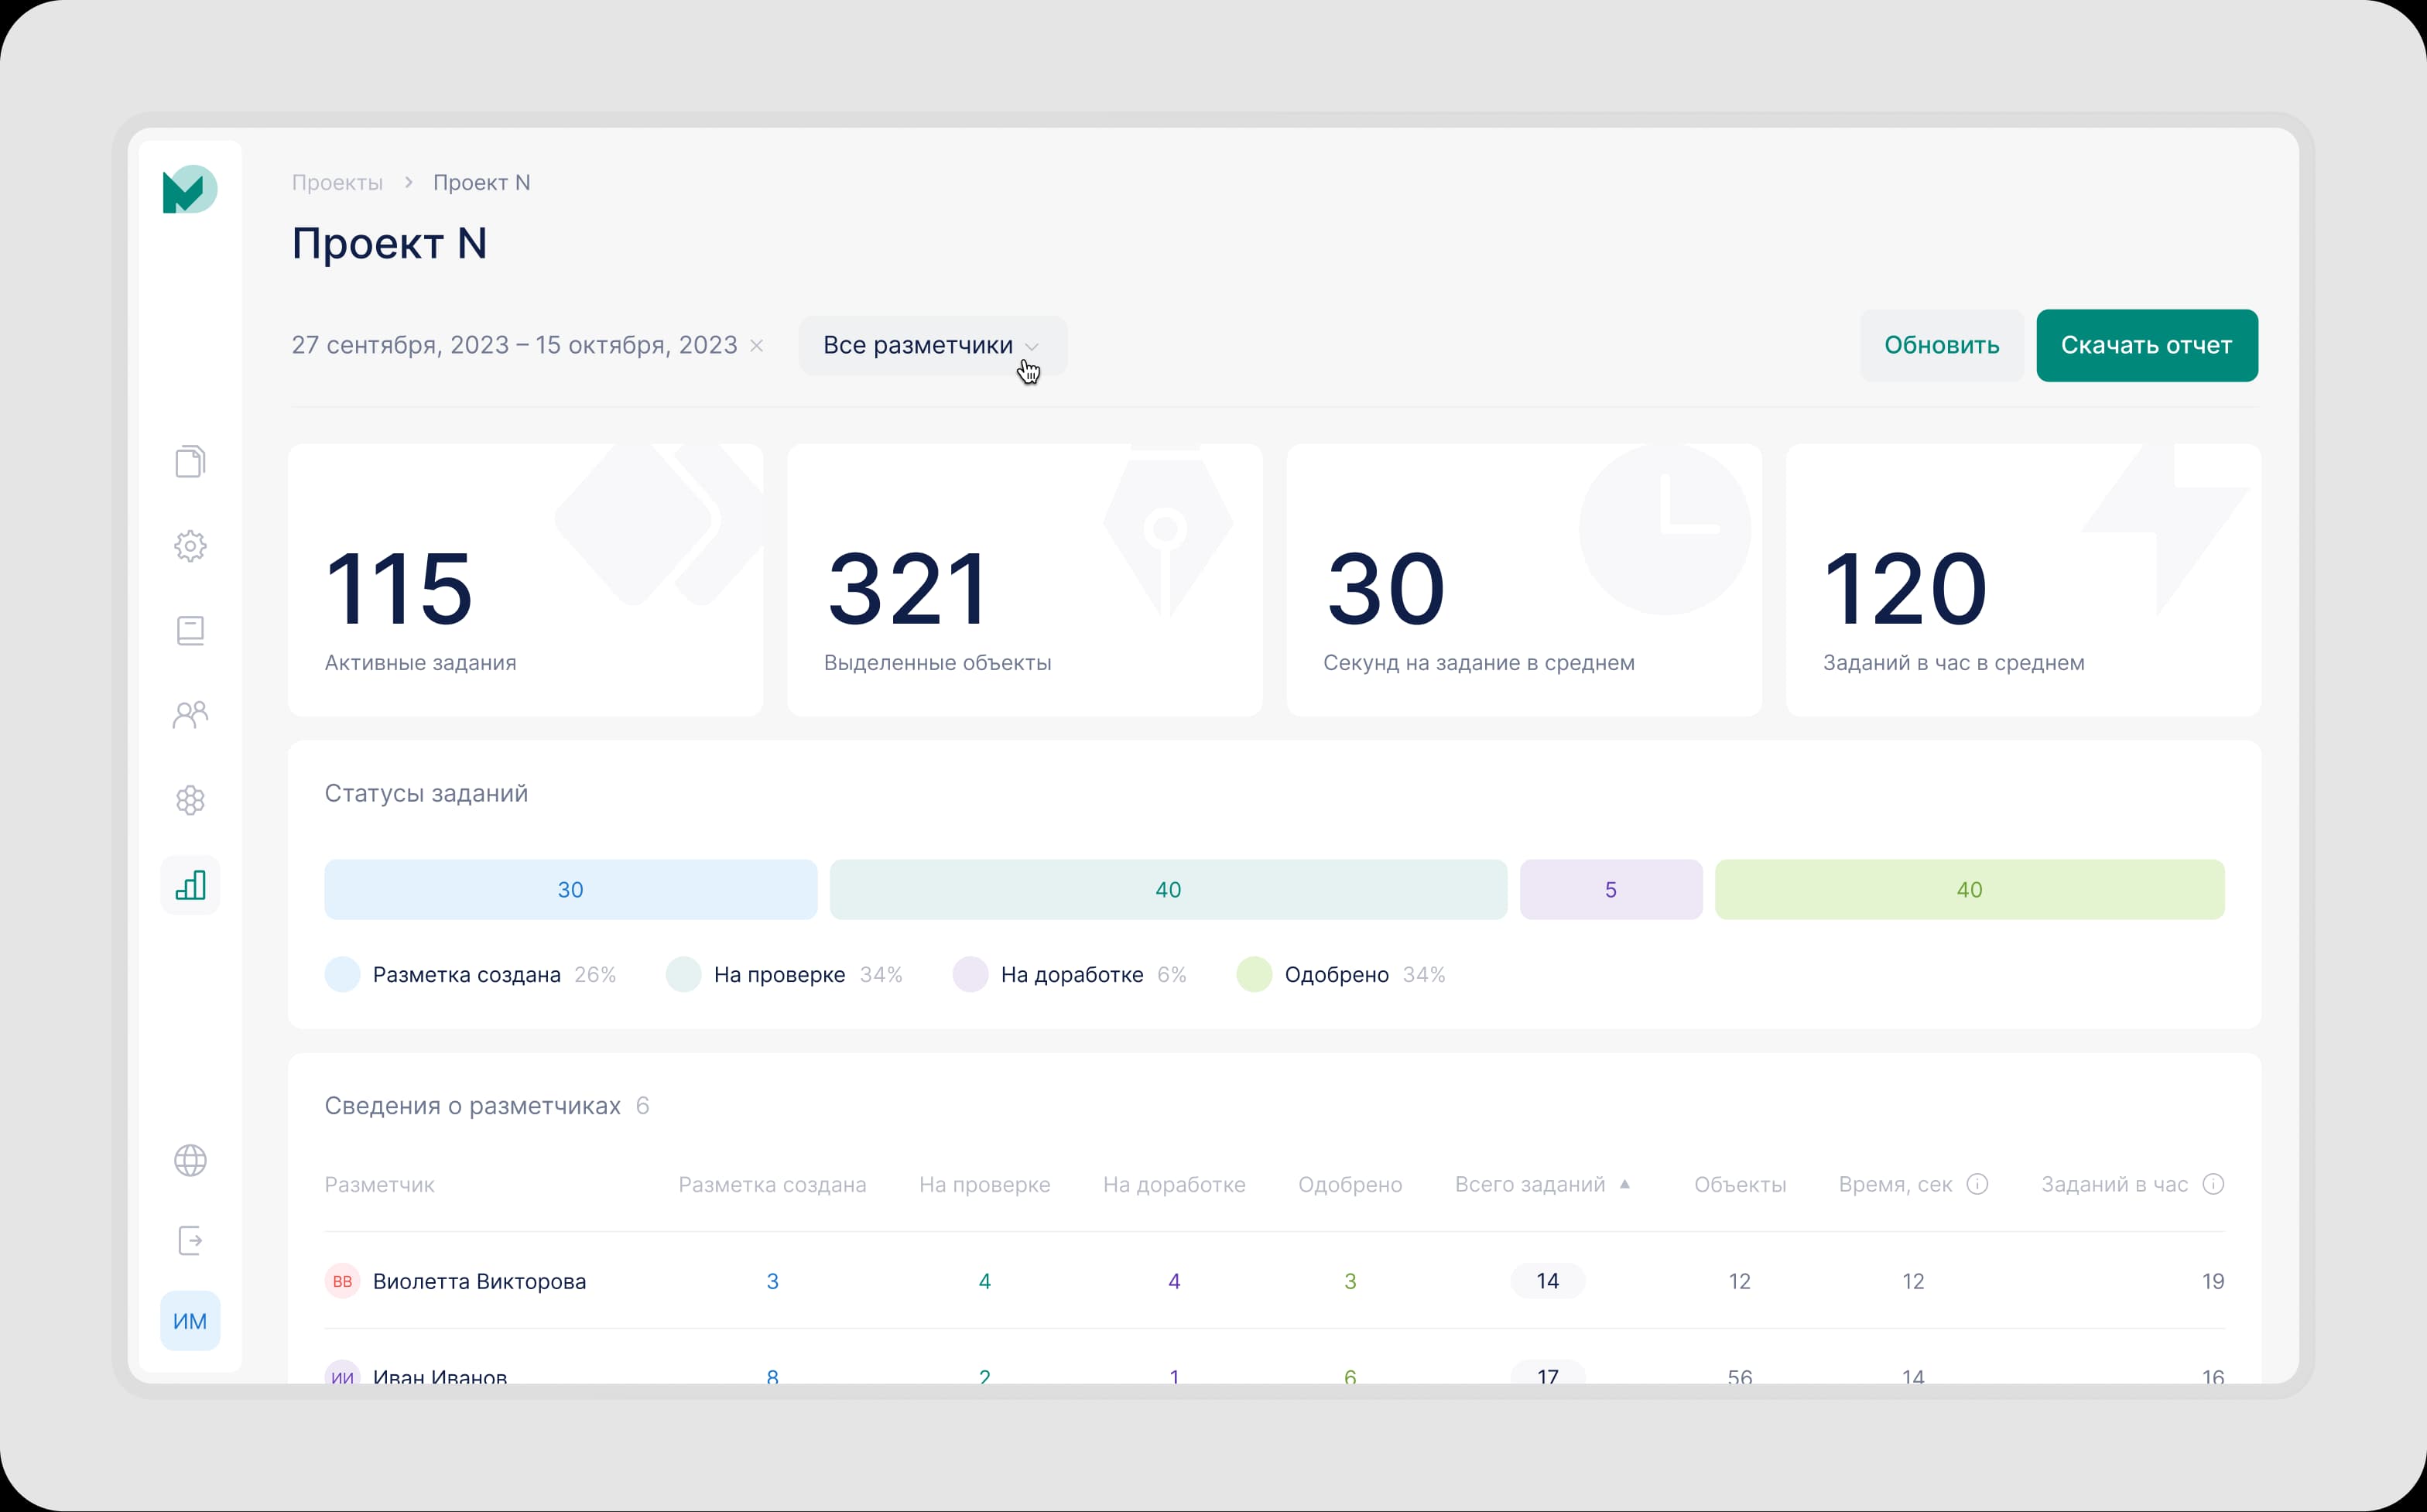
Task: Click the teal status bar segment 40
Action: pos(1168,889)
